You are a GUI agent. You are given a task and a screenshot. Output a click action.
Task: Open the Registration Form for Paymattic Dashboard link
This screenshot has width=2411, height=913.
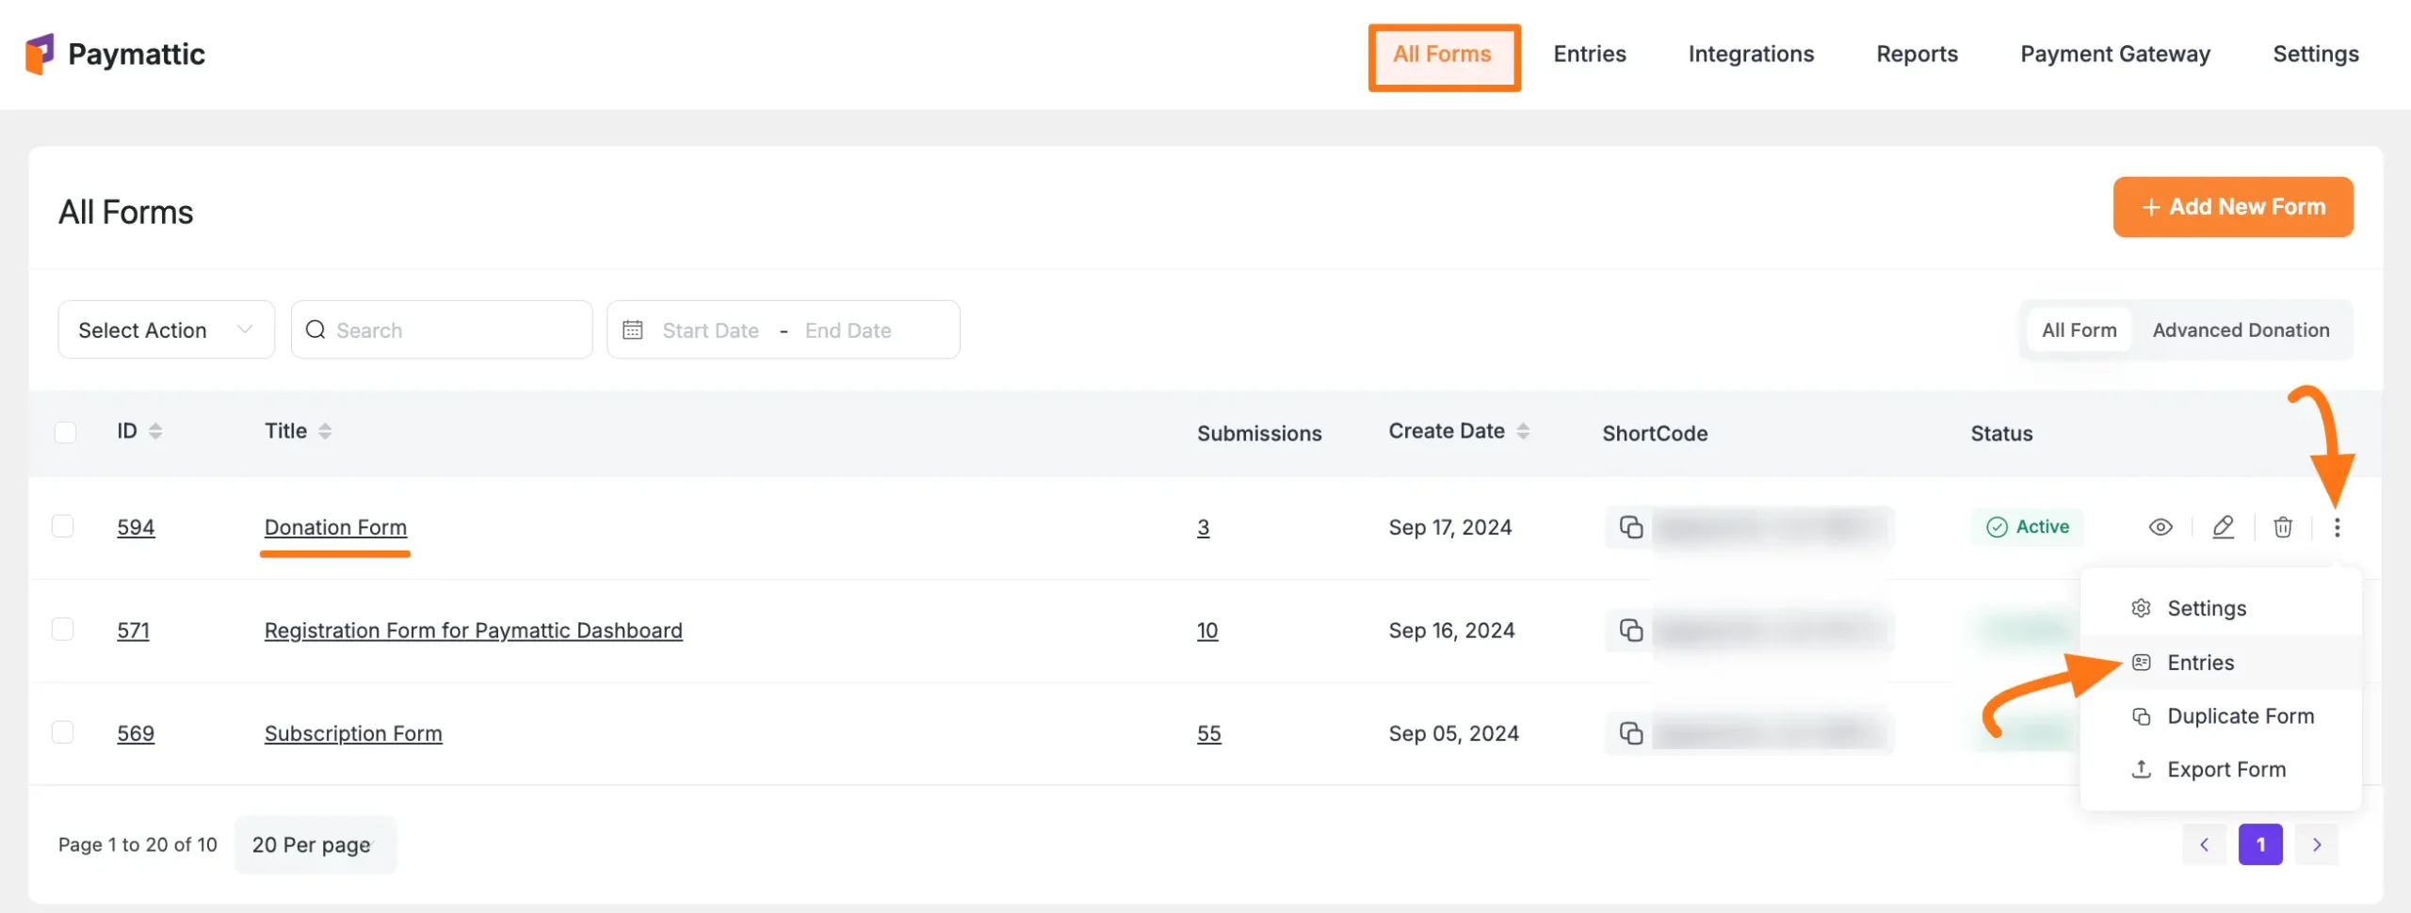473,630
